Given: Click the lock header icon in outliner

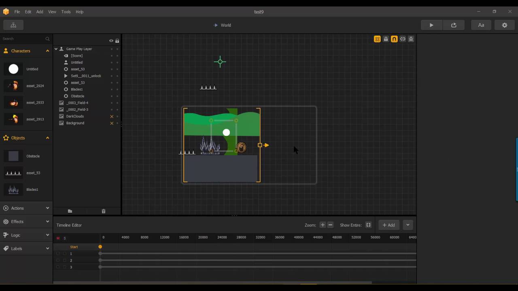Looking at the screenshot, I should point(117,41).
